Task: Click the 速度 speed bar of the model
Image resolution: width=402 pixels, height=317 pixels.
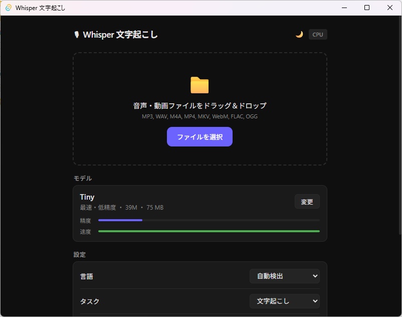Action: (208, 231)
